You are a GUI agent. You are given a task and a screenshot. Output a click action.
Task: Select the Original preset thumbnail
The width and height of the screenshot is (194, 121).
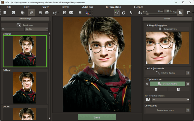[x=25, y=51]
